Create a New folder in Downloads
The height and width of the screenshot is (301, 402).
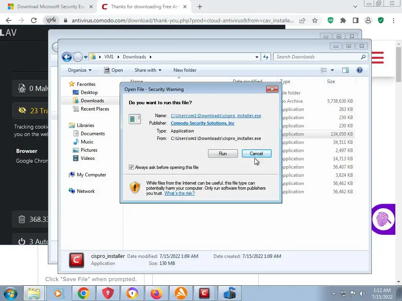[x=185, y=70]
